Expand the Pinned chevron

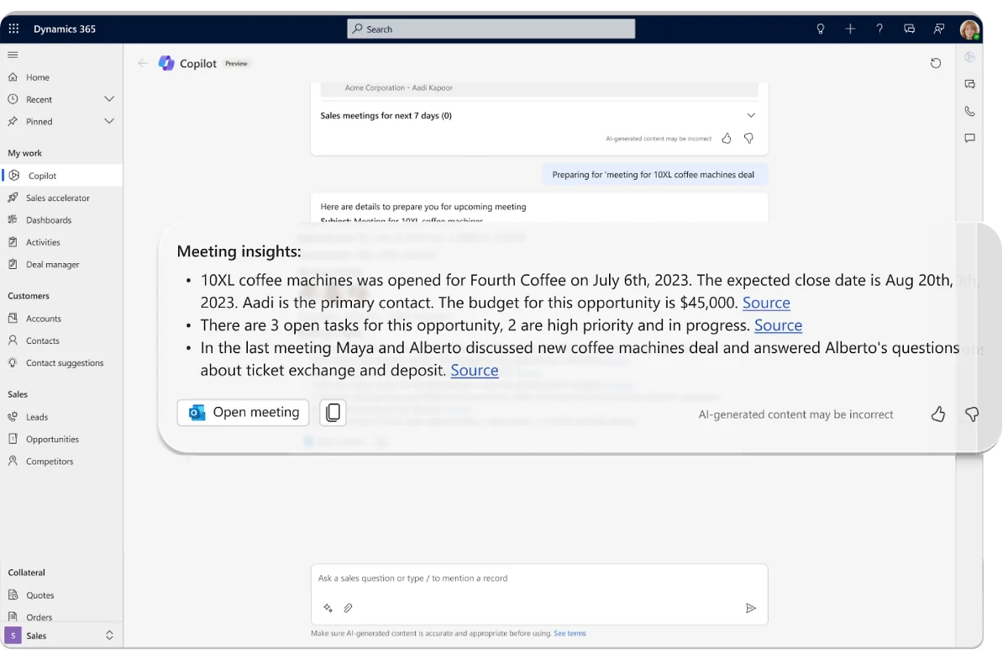[x=109, y=121]
